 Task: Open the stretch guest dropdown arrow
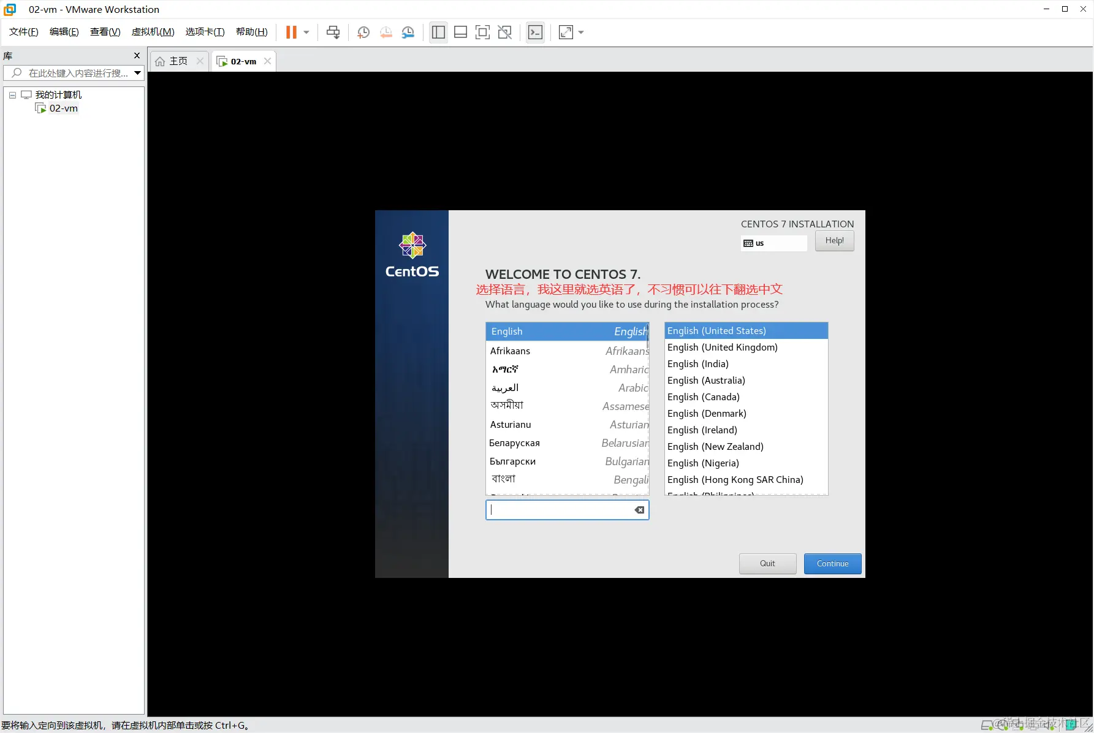tap(581, 32)
